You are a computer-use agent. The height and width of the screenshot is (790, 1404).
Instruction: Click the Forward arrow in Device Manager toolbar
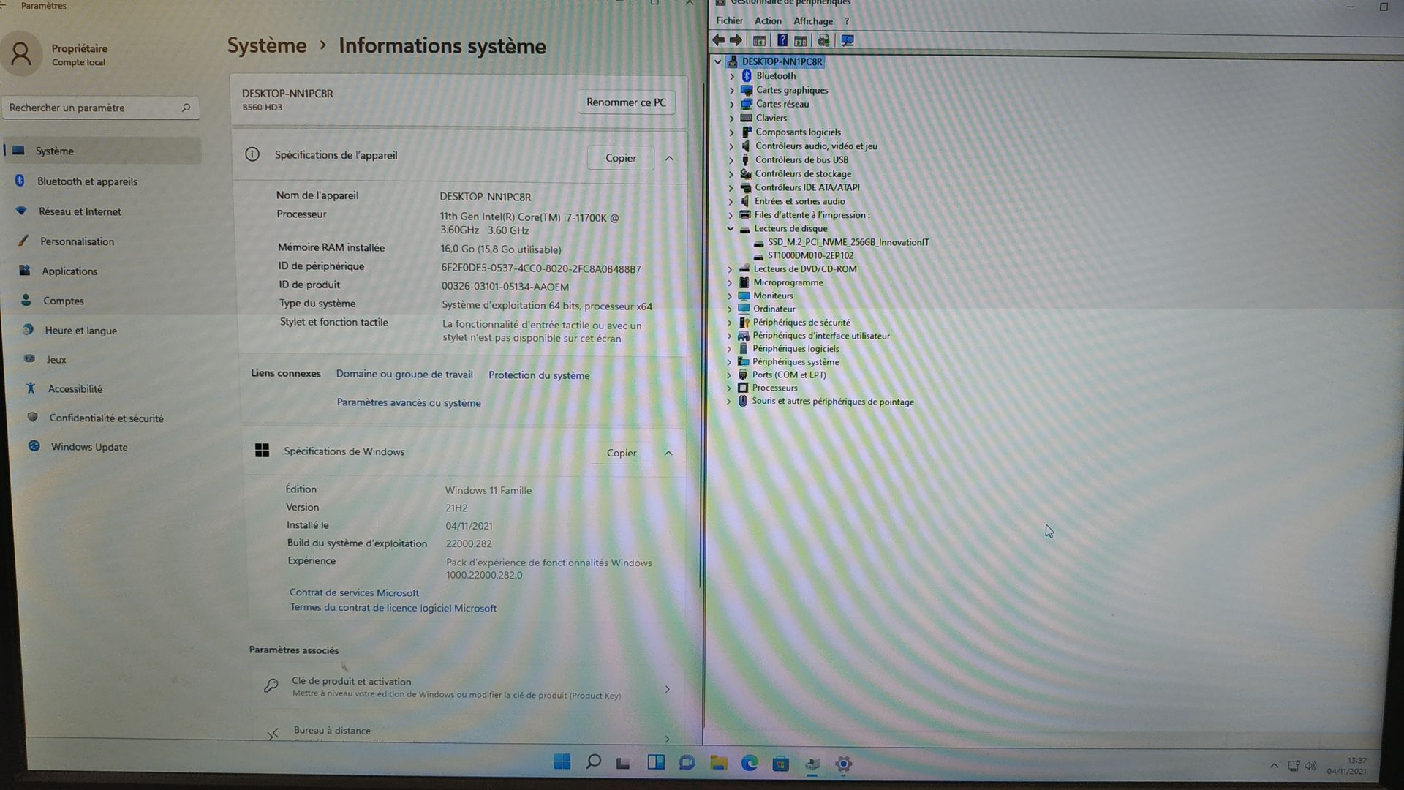(736, 40)
